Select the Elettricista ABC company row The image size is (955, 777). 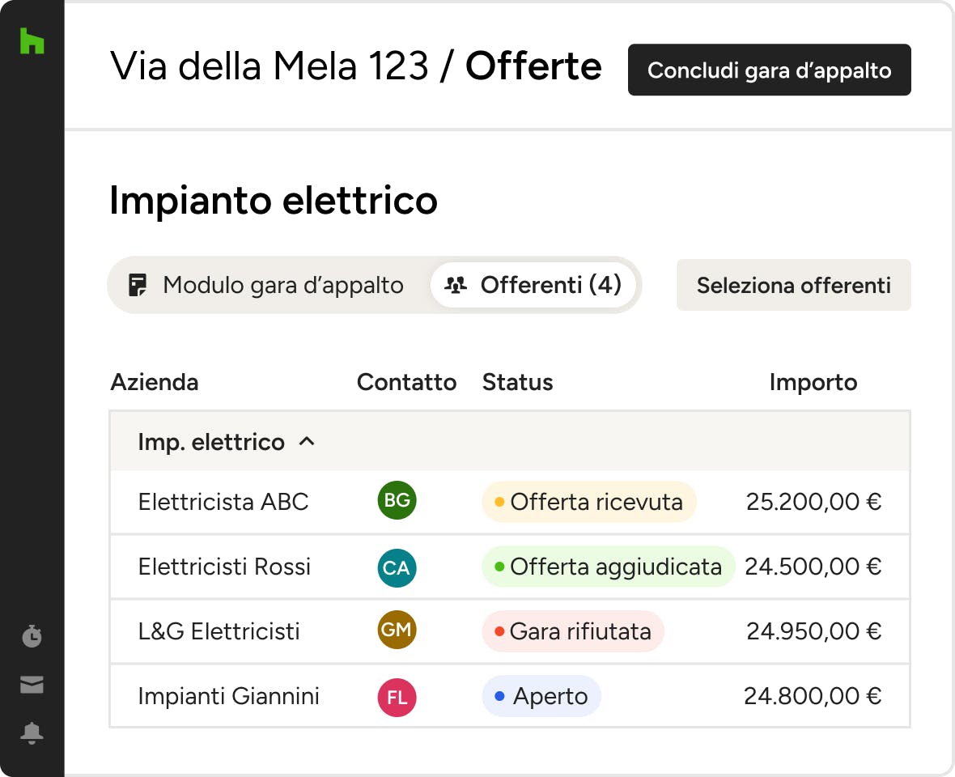click(223, 502)
